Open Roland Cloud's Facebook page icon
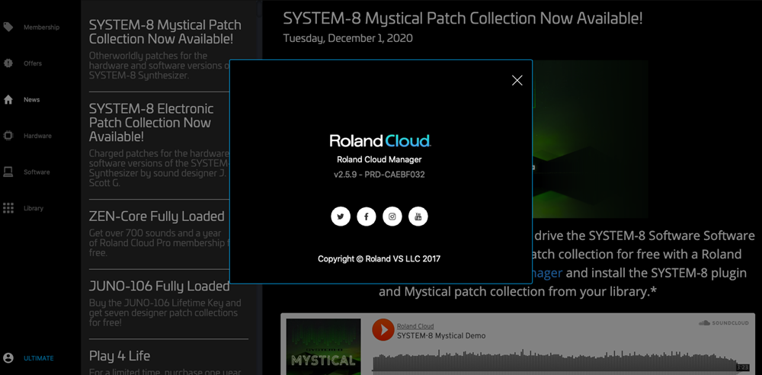The width and height of the screenshot is (762, 375). (x=367, y=216)
